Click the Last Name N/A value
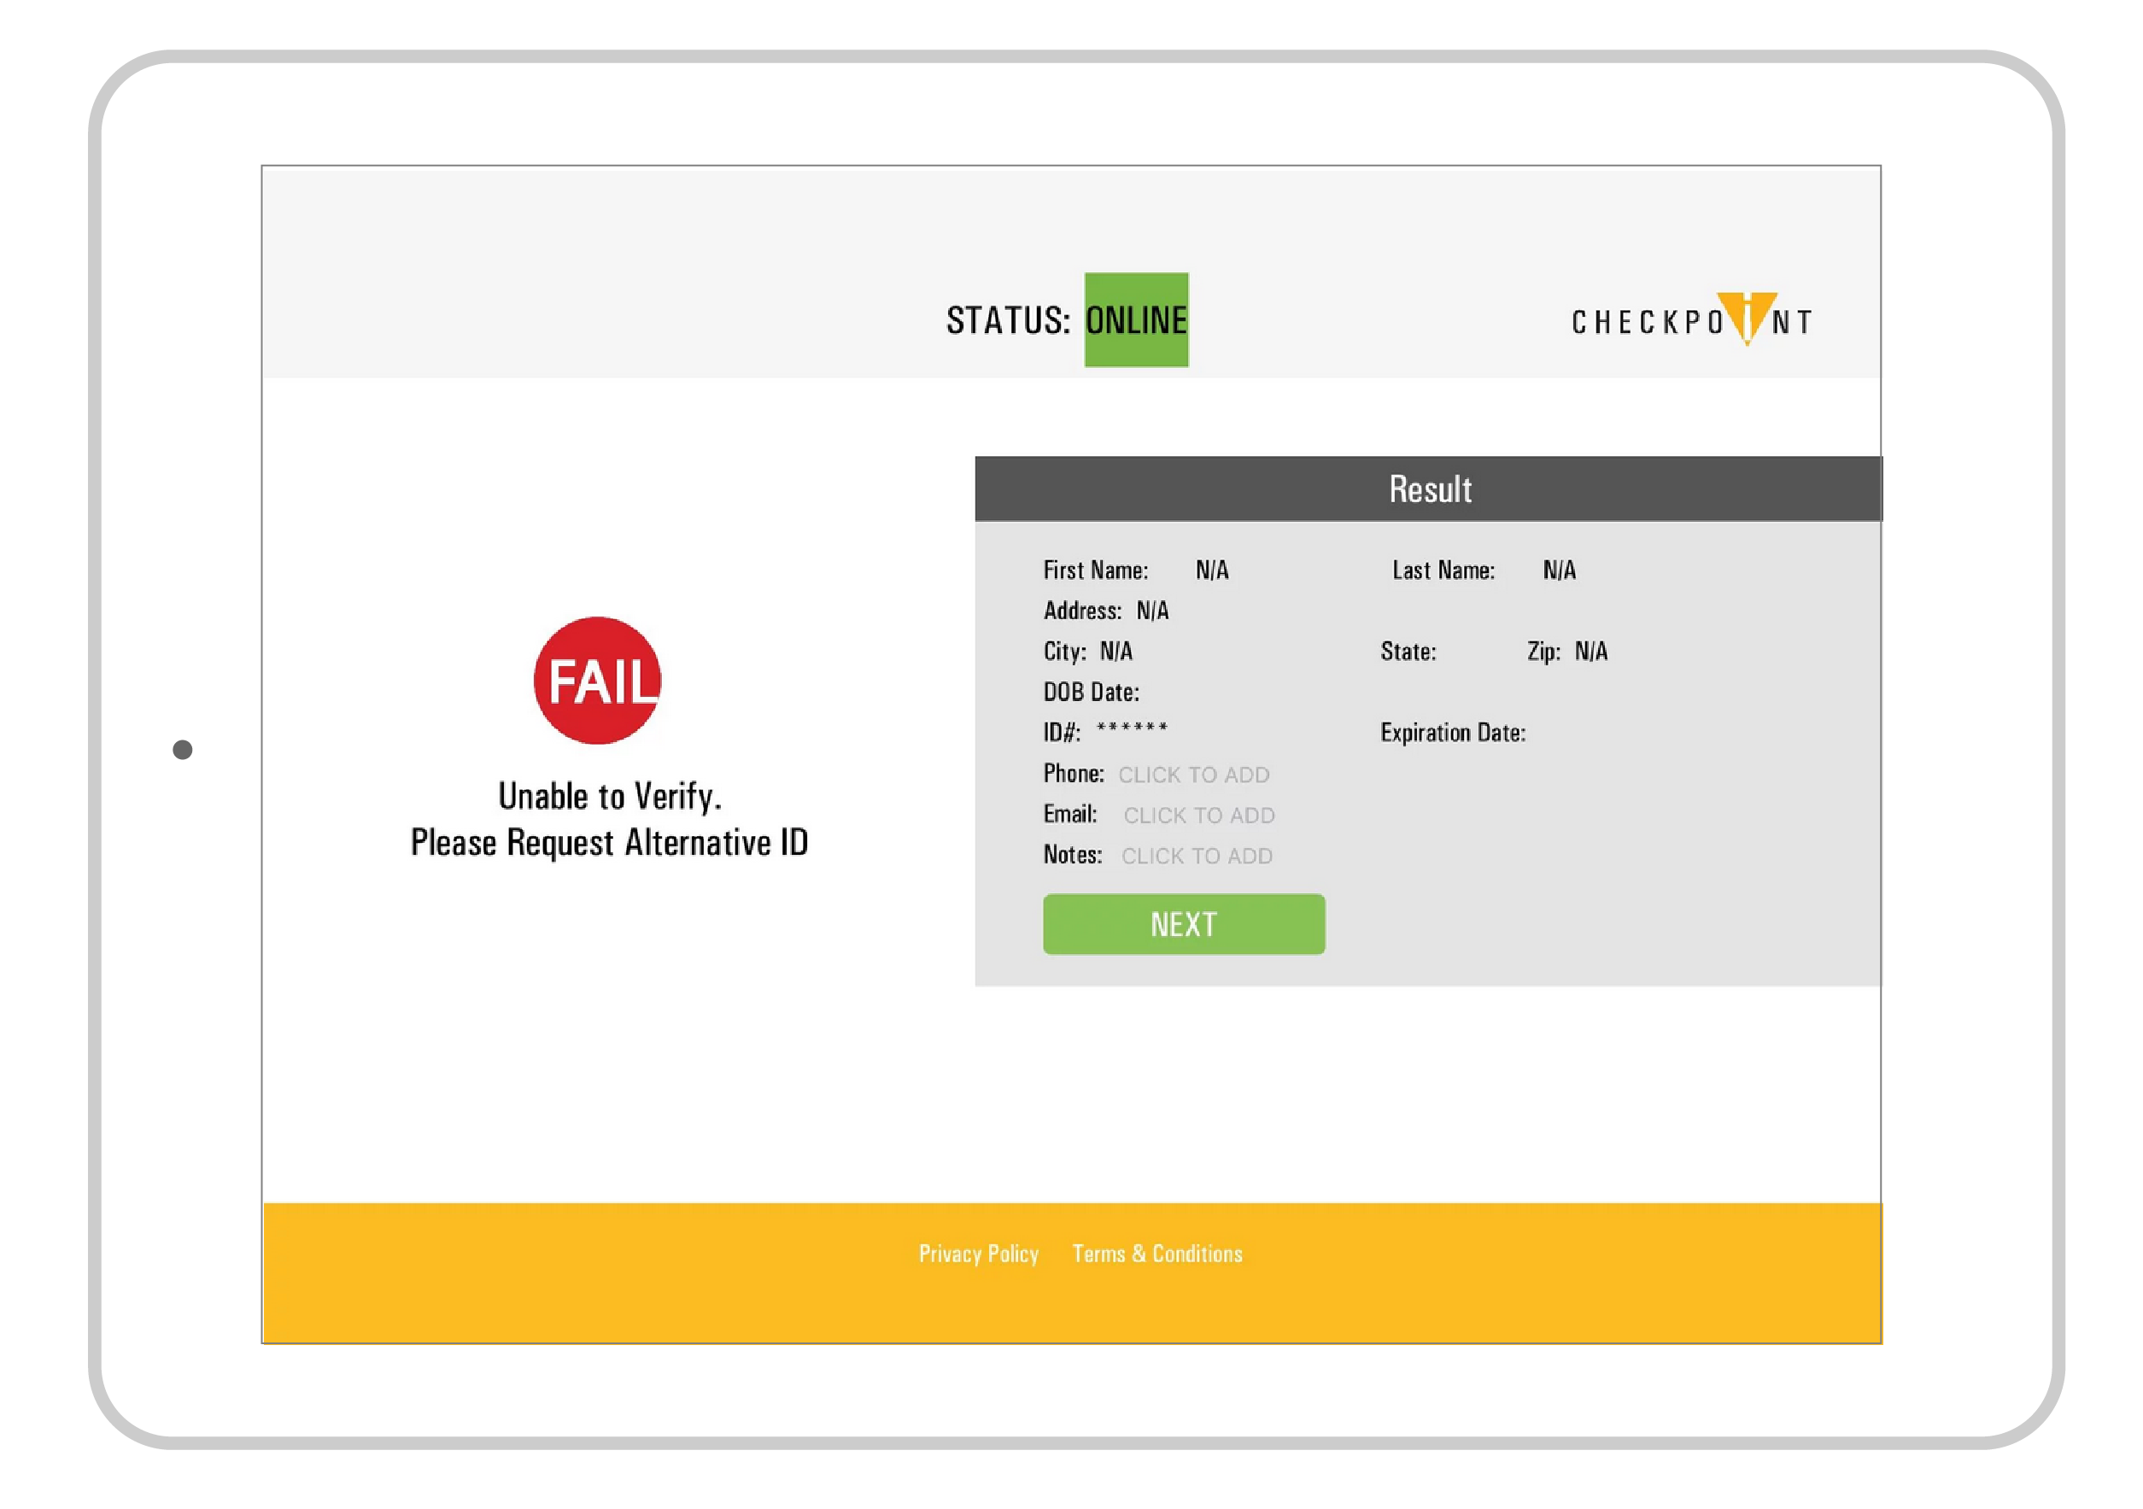The width and height of the screenshot is (2143, 1509). pos(1559,570)
